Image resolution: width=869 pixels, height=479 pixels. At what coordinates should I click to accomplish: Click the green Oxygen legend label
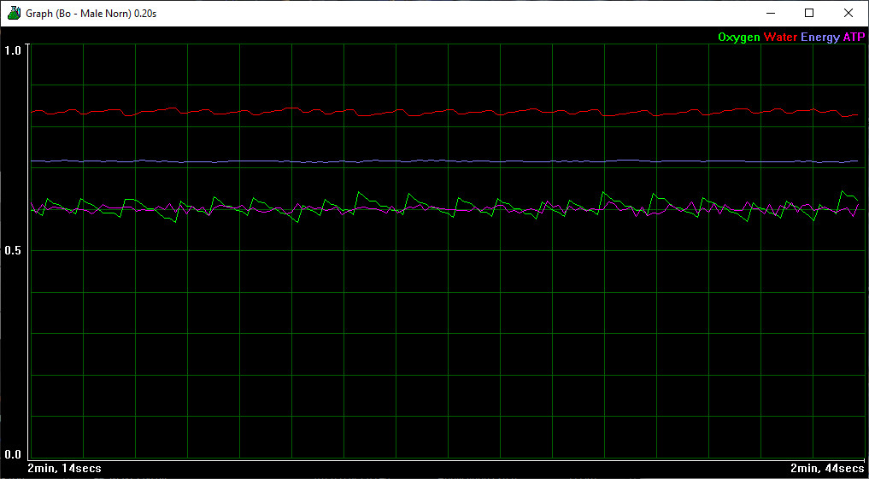(738, 38)
